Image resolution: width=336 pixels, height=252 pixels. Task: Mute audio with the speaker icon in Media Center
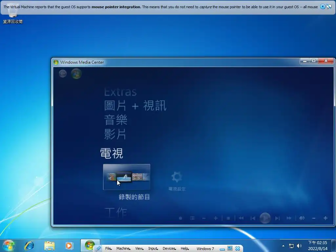302,218
